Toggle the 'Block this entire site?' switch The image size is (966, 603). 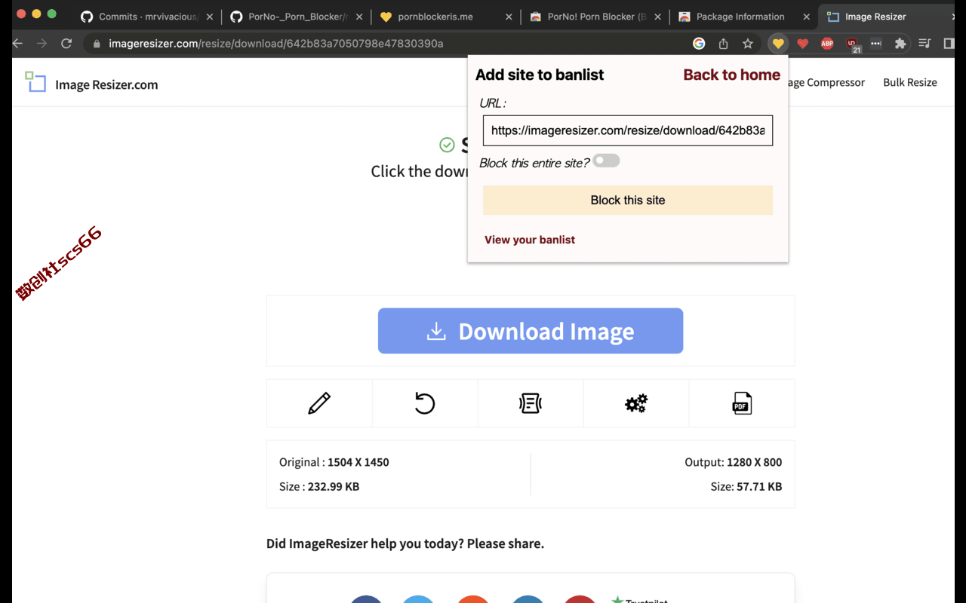coord(606,161)
